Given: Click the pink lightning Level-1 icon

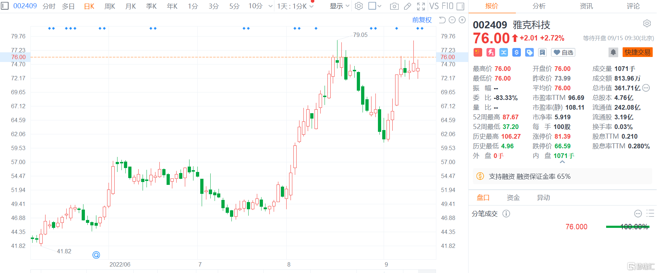Looking at the screenshot, I should 490,52.
